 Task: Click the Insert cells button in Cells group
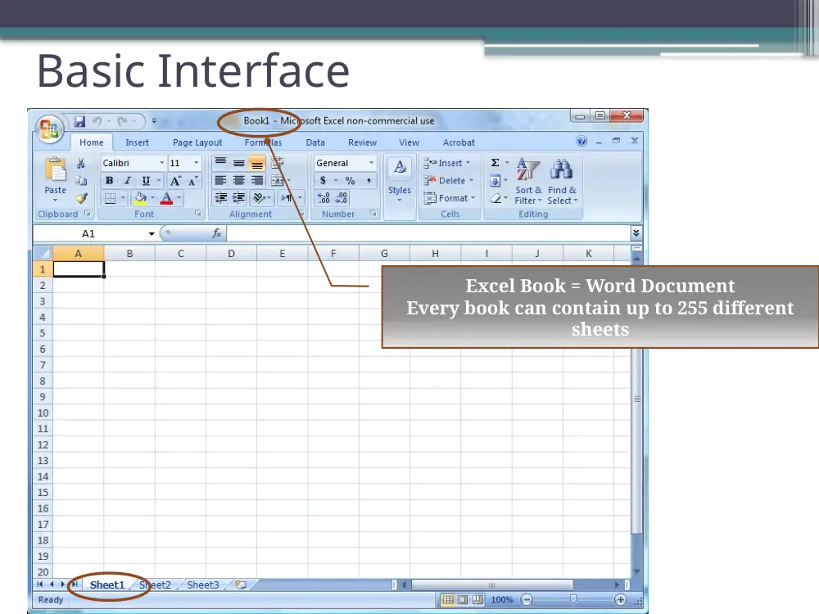[447, 163]
